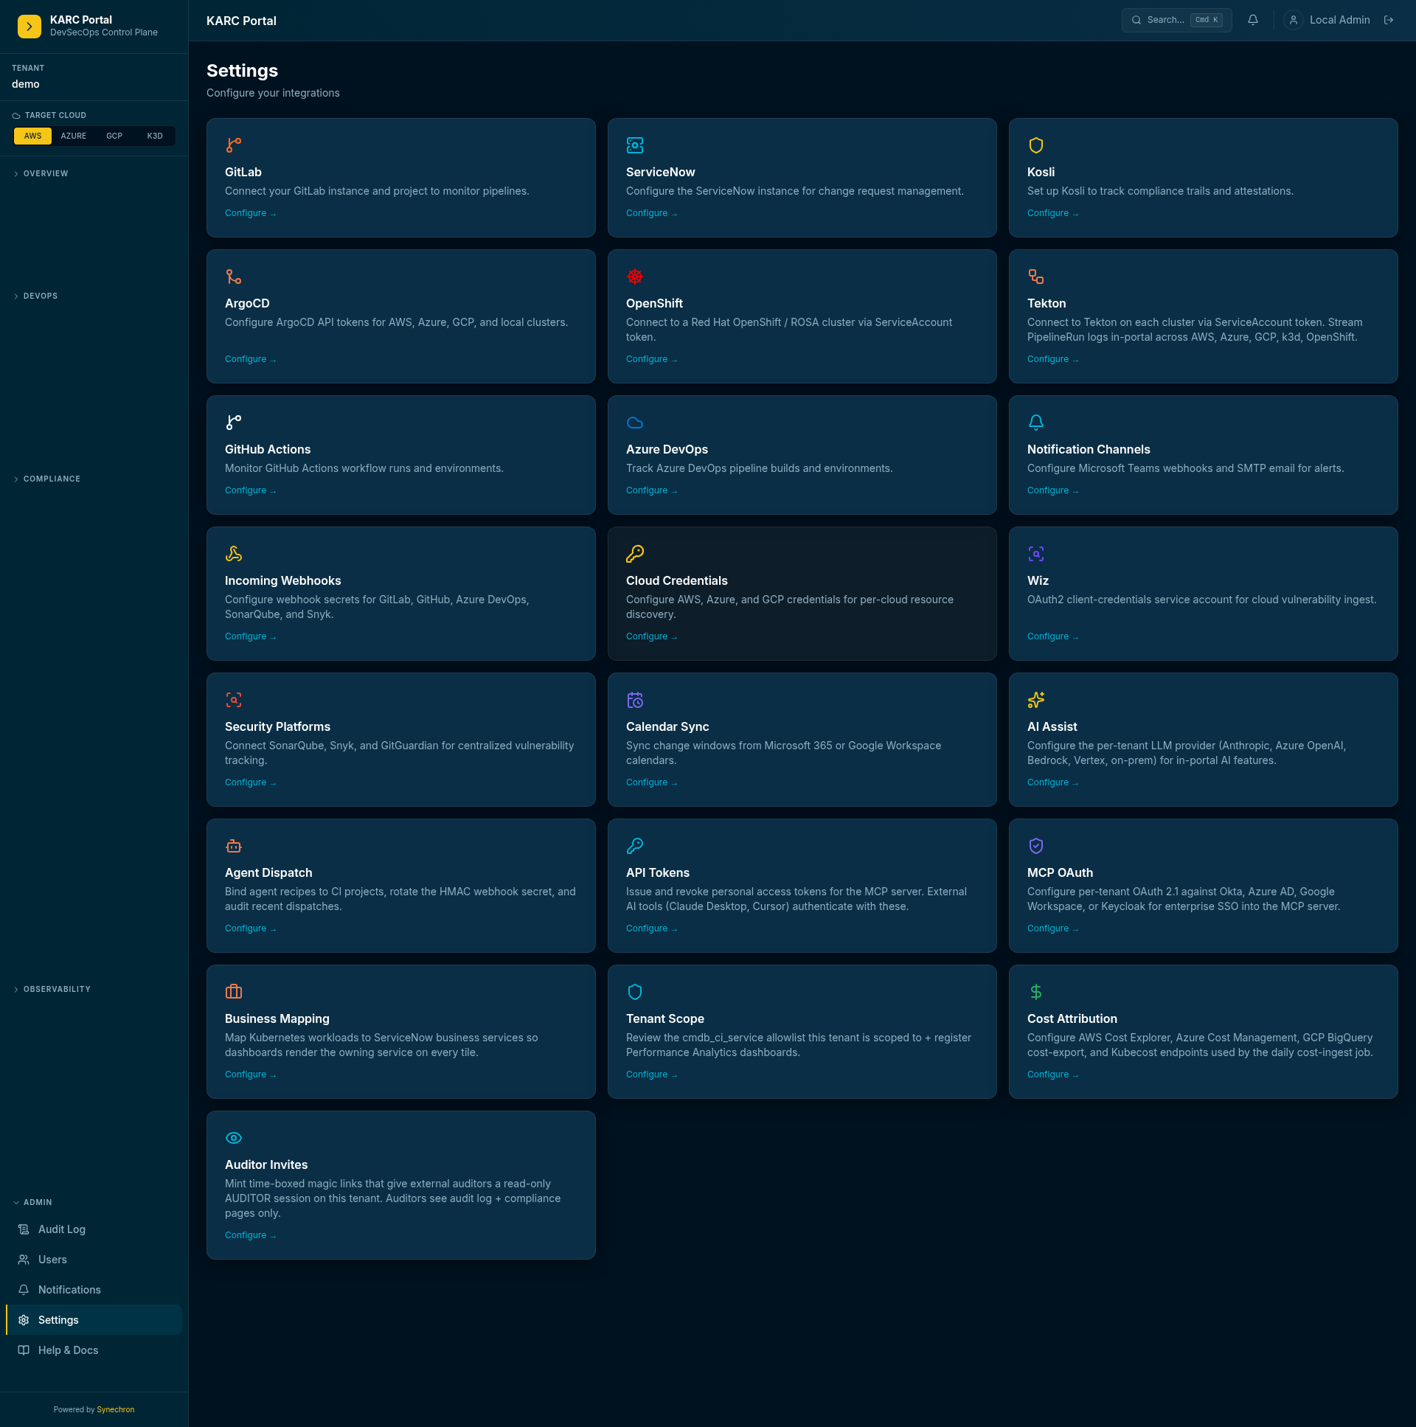Click the AI Assist sparkles icon

tap(1035, 700)
